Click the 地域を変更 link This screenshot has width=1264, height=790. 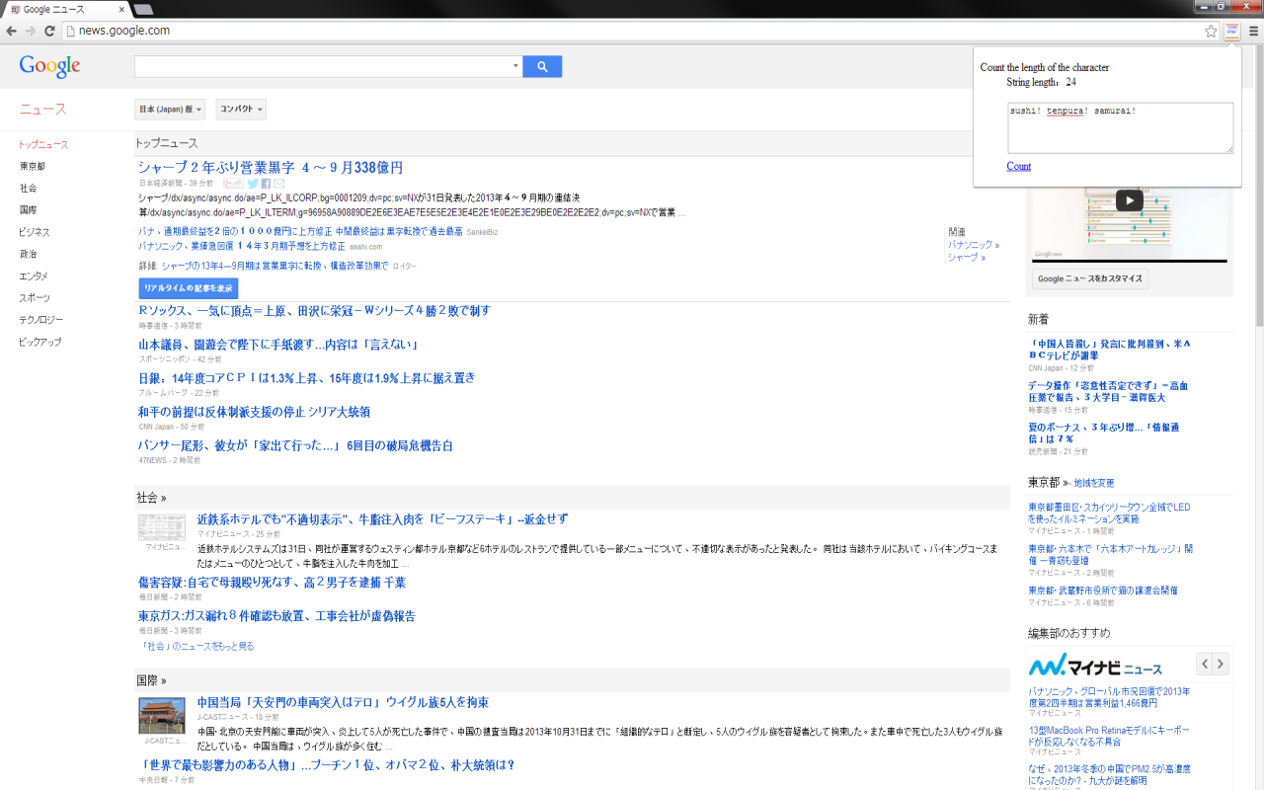click(1094, 483)
